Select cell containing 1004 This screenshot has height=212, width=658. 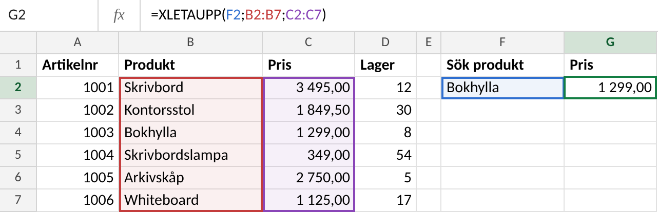78,155
